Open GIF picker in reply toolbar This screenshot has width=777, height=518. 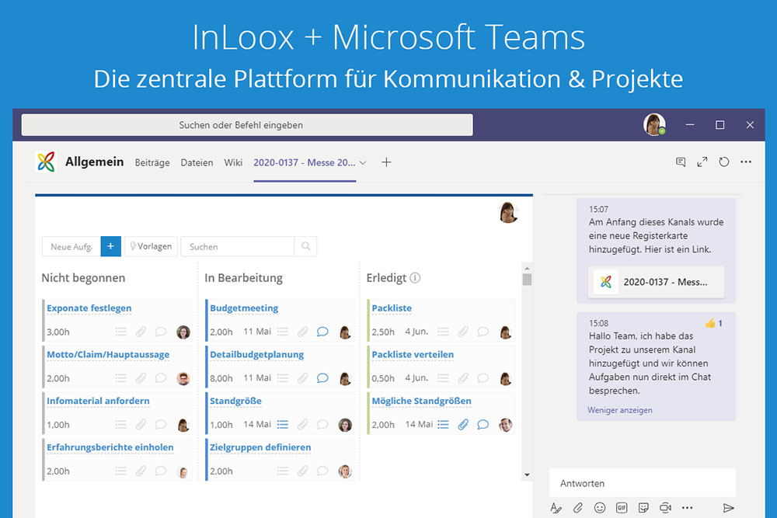point(622,508)
